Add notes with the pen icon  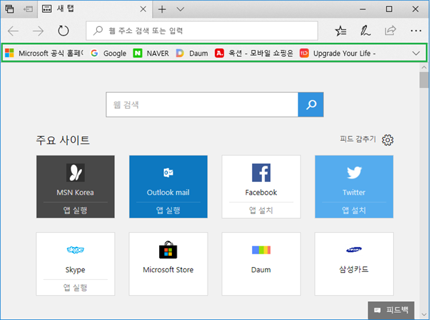[x=365, y=31]
